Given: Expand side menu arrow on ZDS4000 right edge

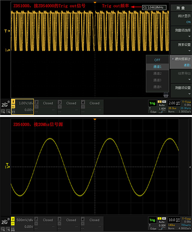Looking at the screenshot, I should pyautogui.click(x=190, y=167).
